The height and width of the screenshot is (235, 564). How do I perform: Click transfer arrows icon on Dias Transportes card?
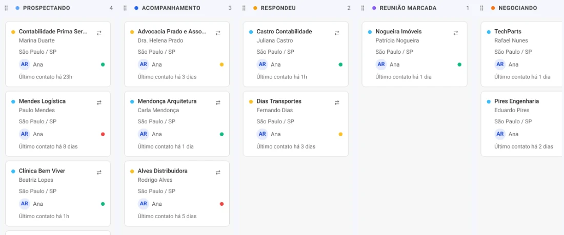click(337, 102)
